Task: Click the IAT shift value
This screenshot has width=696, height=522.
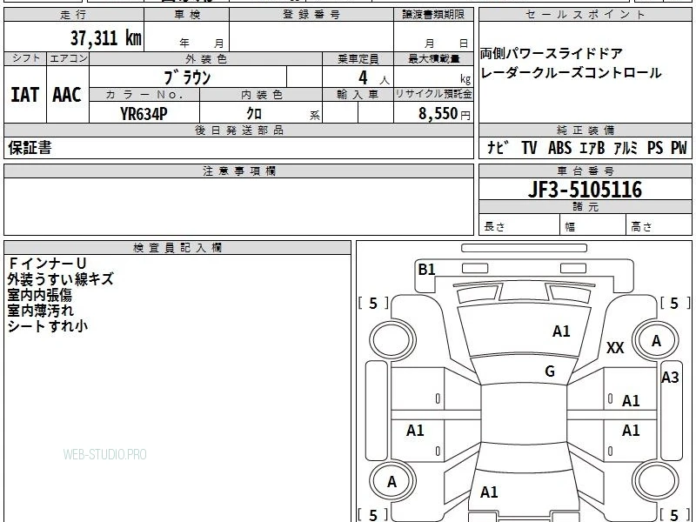Action: click(x=25, y=95)
